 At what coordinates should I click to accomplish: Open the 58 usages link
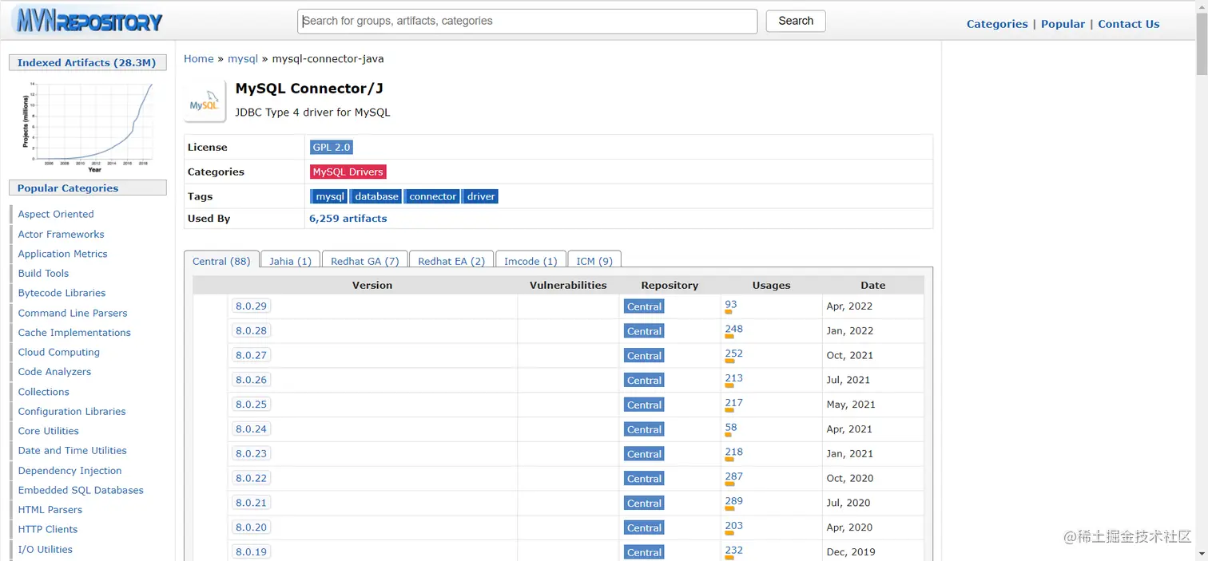[731, 428]
